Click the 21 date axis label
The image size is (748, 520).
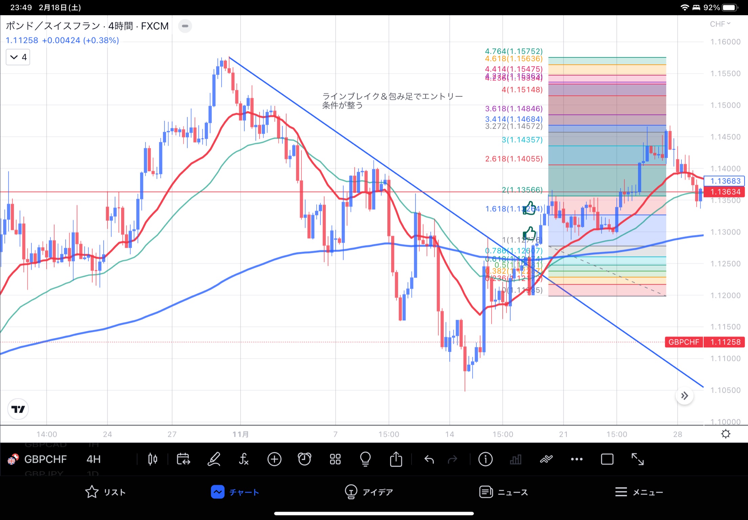coord(563,434)
